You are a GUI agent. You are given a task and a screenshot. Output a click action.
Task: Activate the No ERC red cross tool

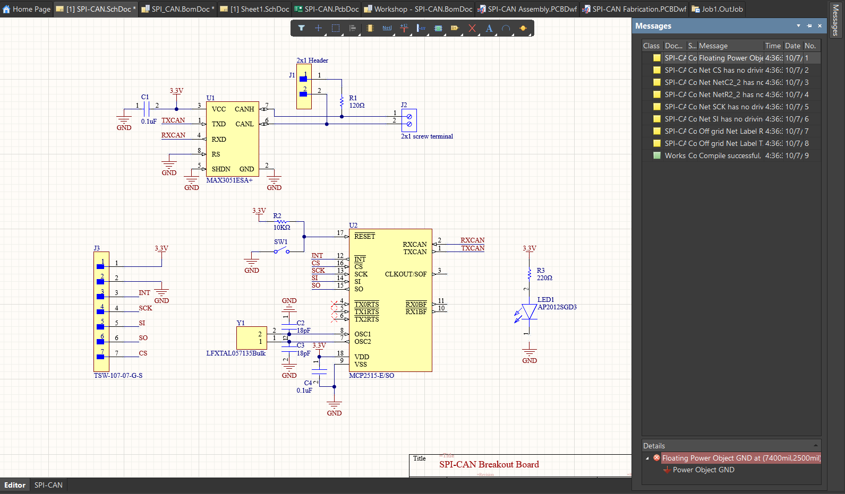click(472, 28)
